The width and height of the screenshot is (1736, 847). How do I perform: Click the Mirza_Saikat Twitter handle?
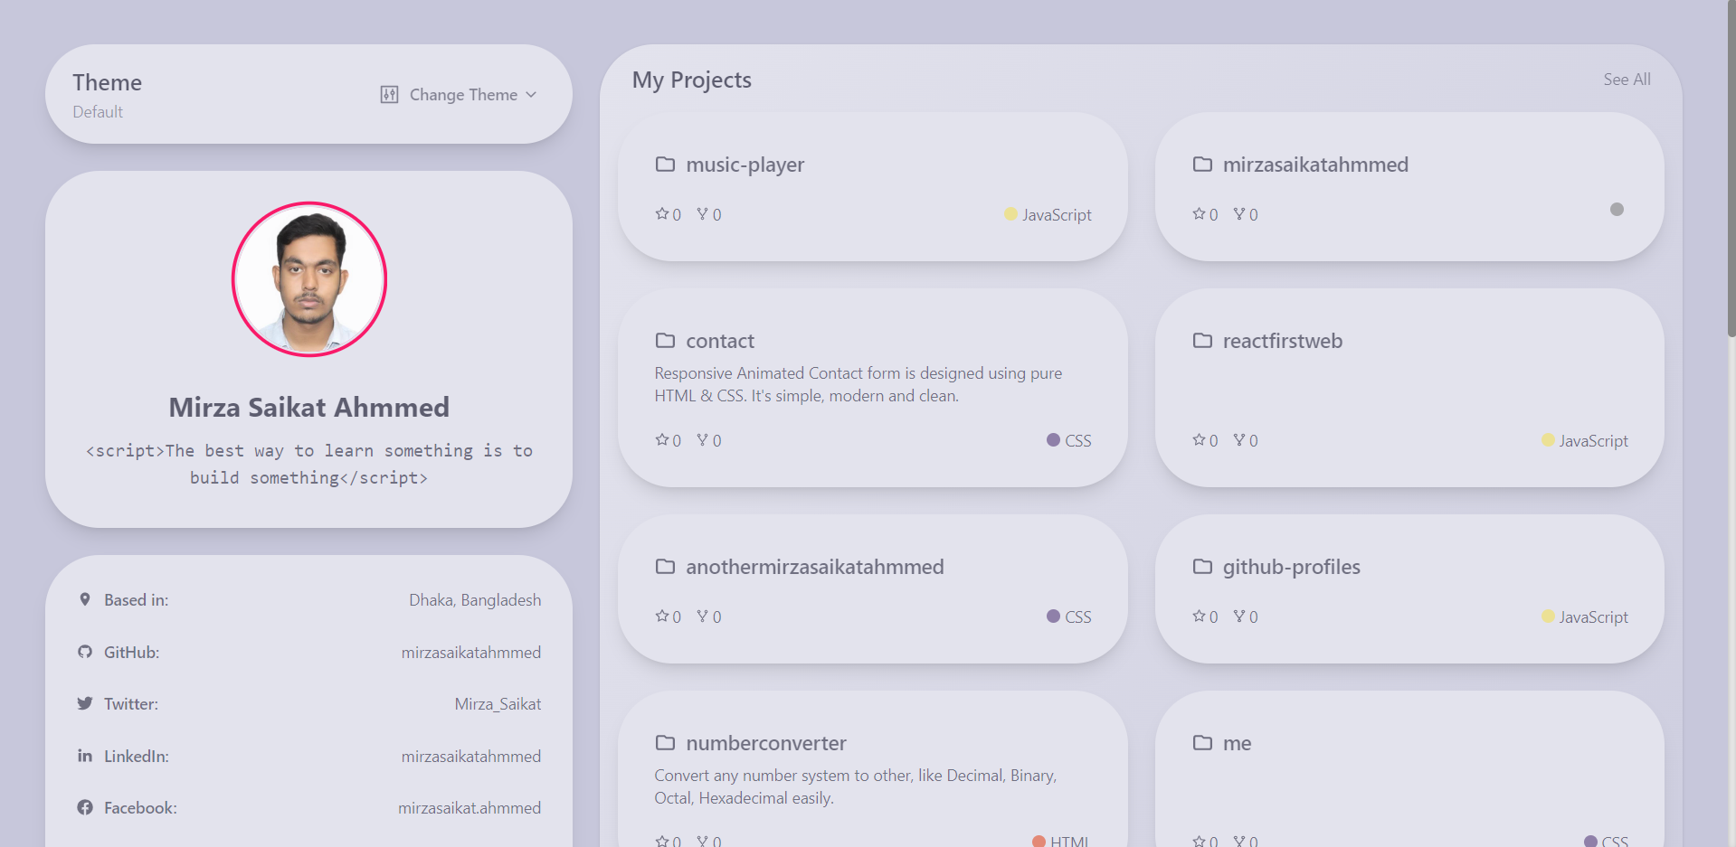click(498, 703)
